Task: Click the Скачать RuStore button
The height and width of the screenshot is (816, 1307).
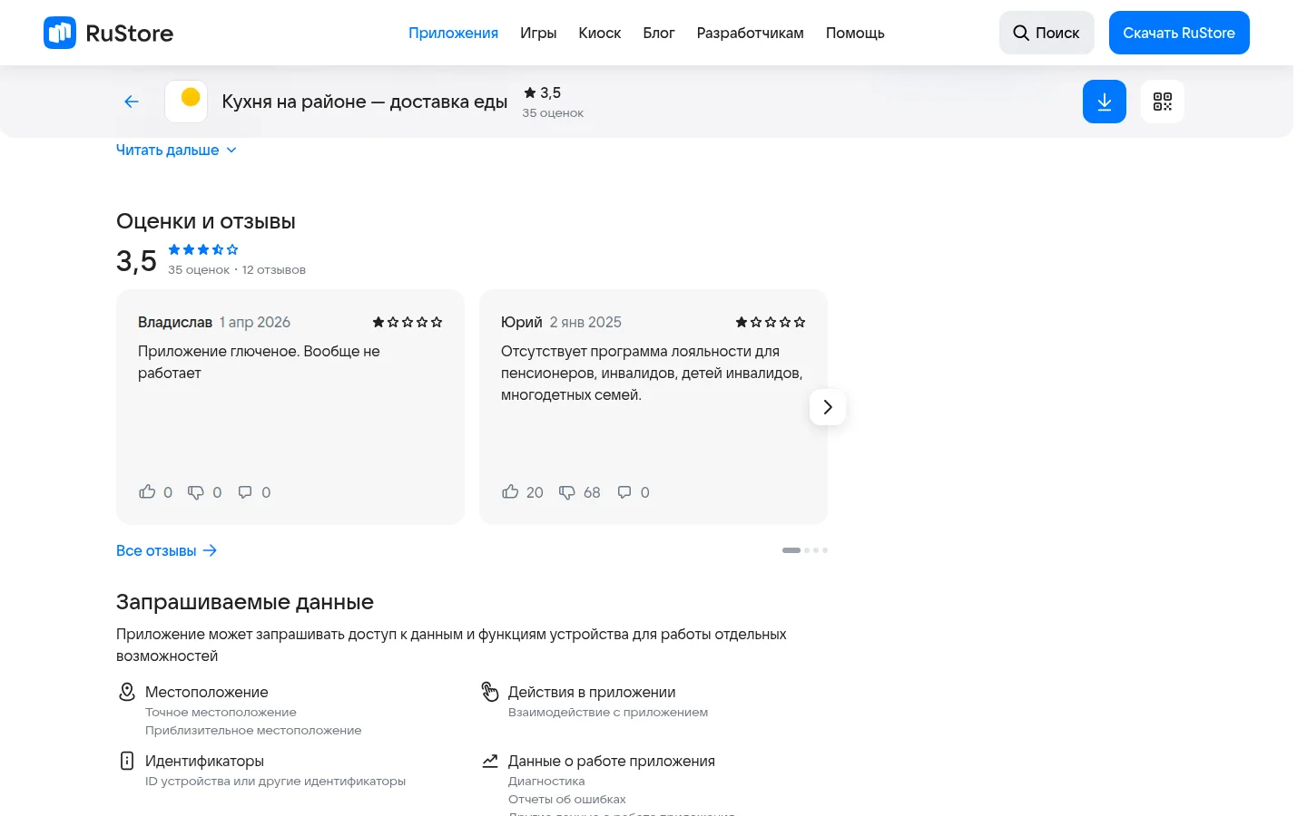Action: click(x=1179, y=33)
